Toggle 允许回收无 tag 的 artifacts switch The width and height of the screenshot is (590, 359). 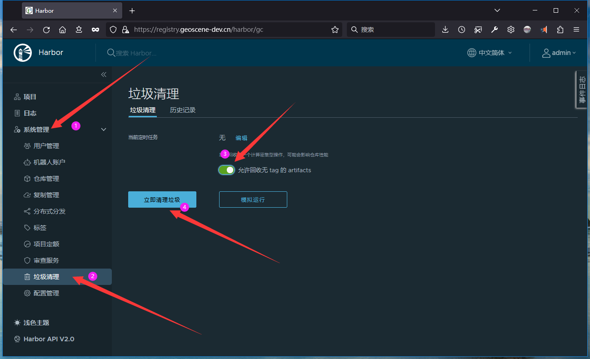[226, 170]
